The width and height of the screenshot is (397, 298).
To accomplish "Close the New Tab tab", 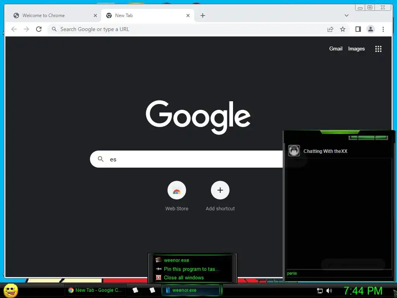I will click(188, 16).
